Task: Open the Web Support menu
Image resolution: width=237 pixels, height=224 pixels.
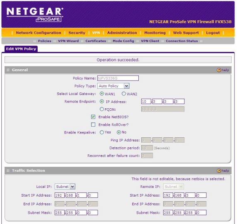Action: pos(186,33)
